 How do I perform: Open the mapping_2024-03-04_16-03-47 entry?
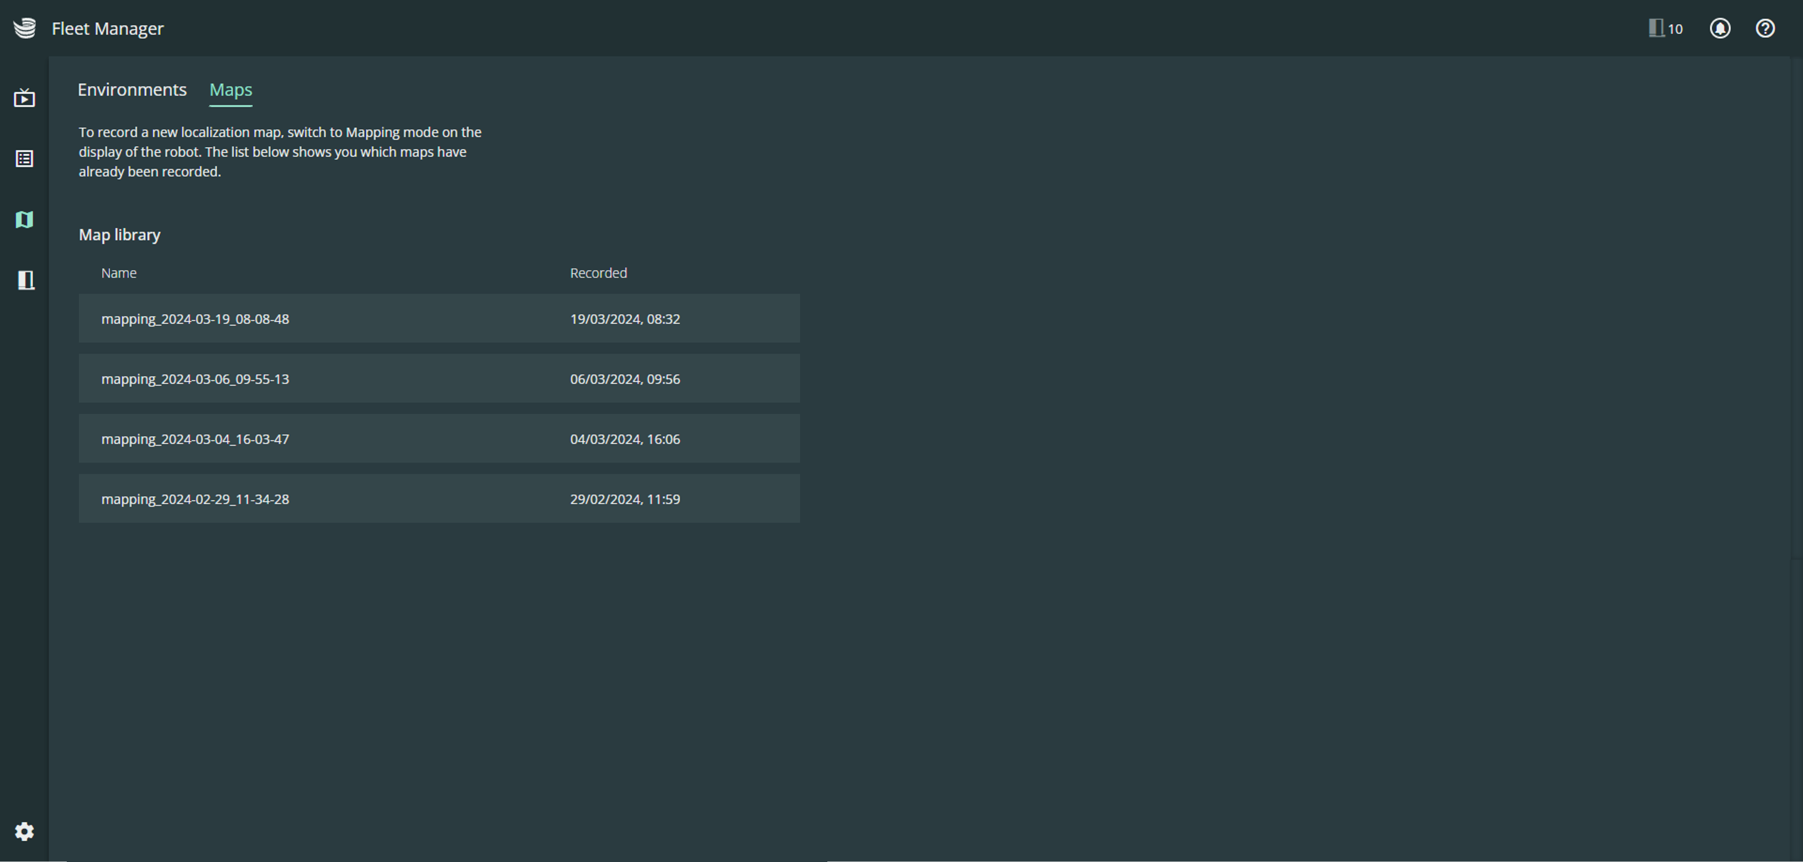pyautogui.click(x=195, y=439)
